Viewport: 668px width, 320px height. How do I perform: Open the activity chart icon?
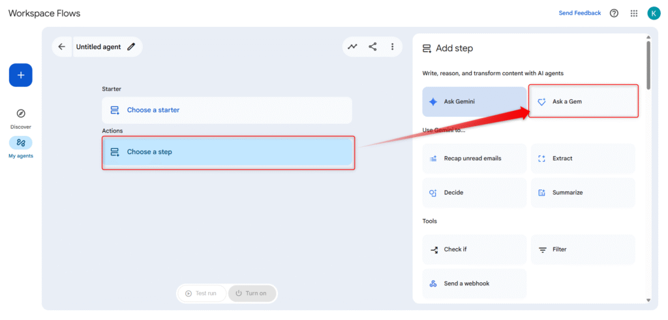pos(352,47)
